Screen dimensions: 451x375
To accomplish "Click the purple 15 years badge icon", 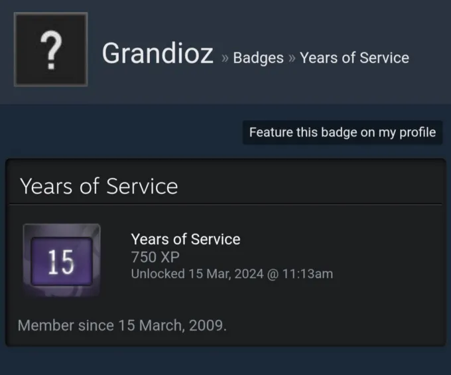I will (x=62, y=260).
